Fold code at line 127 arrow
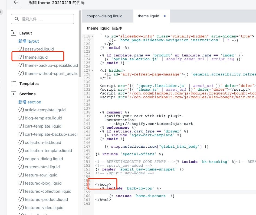The height and width of the screenshot is (215, 256). (92, 70)
